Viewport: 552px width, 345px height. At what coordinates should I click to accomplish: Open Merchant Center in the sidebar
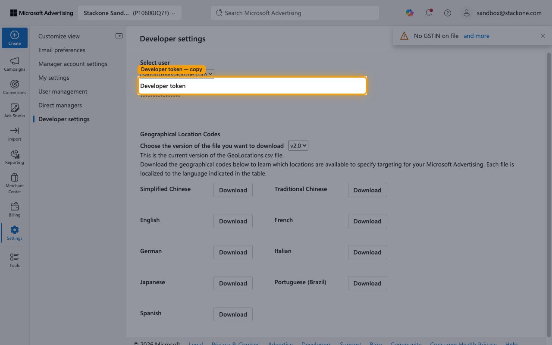point(15,183)
